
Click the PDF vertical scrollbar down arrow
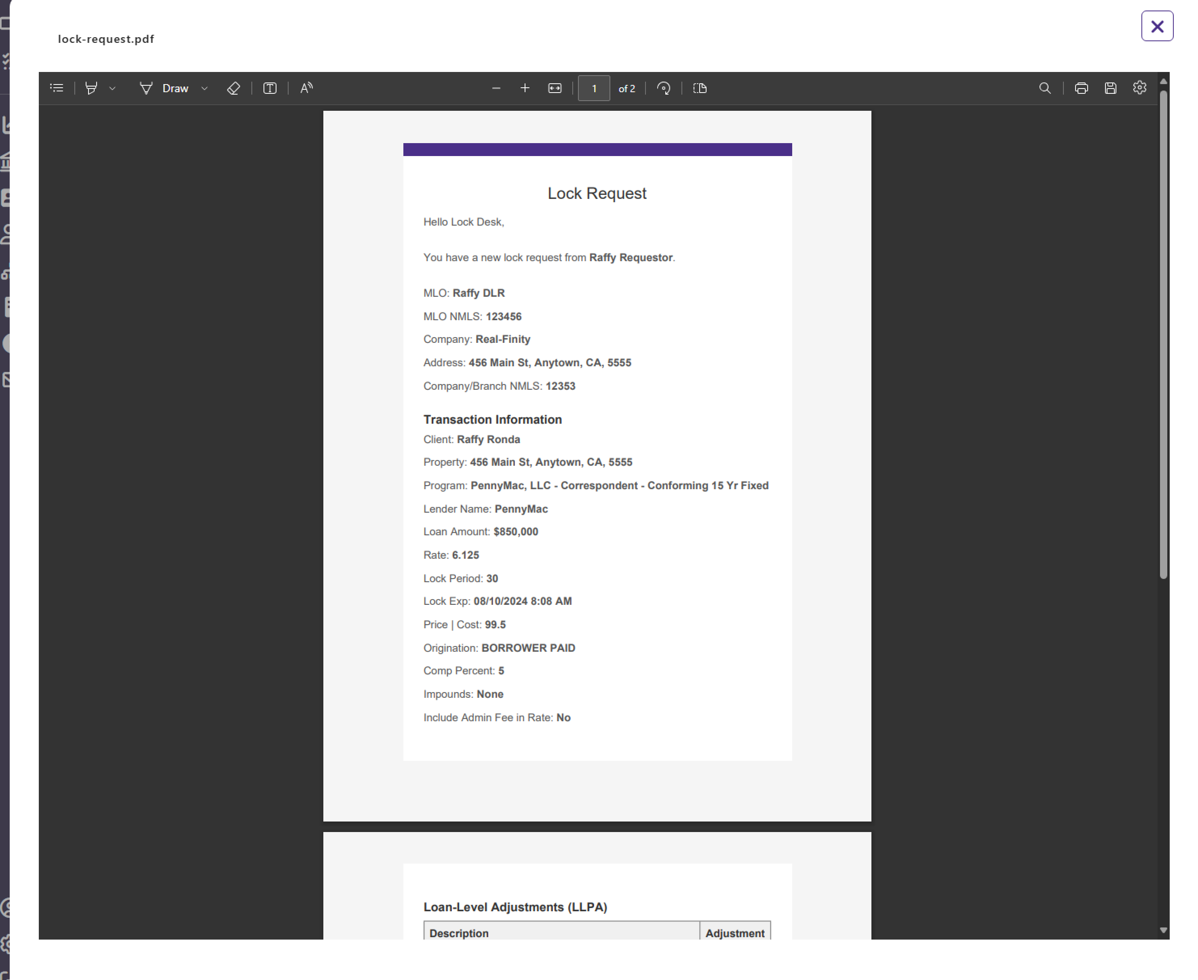point(1163,930)
